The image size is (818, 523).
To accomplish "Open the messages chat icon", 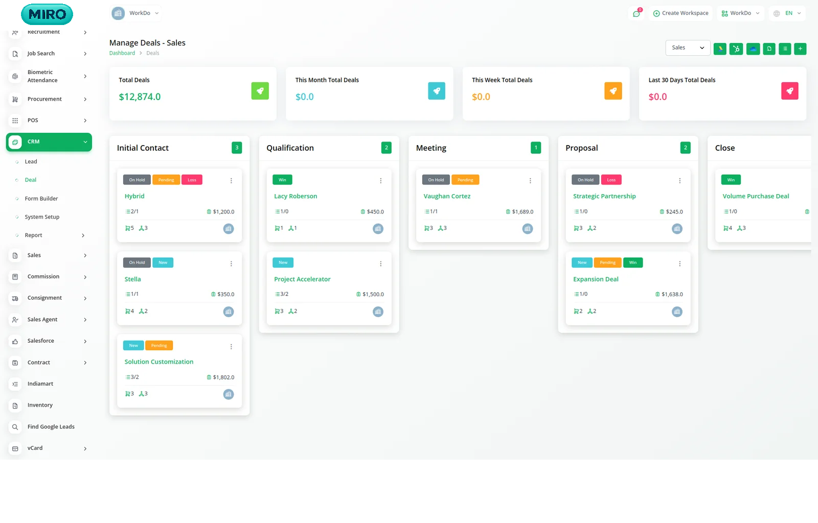I will 637,14.
